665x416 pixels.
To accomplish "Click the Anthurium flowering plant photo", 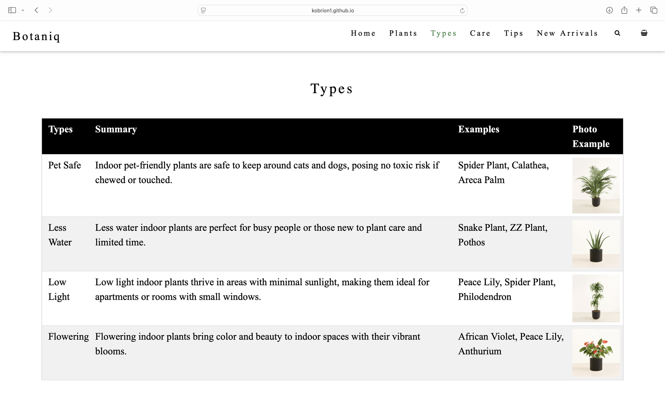I will (x=596, y=353).
